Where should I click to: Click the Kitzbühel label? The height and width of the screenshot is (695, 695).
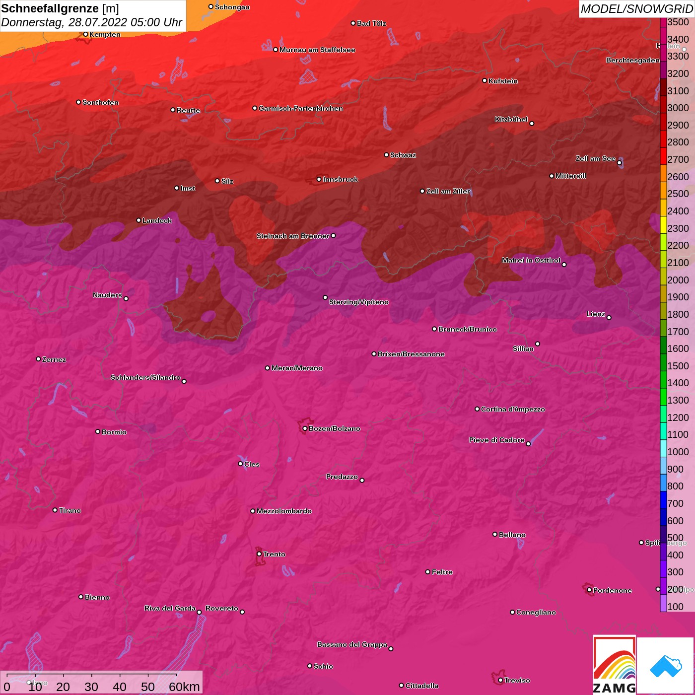(511, 119)
